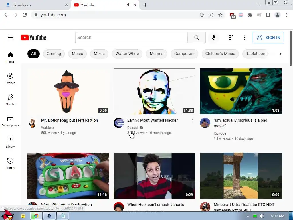Select the Memes filter chip
The image size is (293, 220).
pyautogui.click(x=157, y=54)
